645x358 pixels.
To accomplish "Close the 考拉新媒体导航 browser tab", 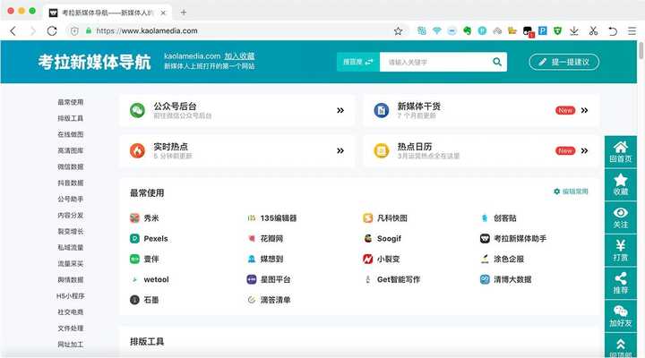I will (163, 13).
